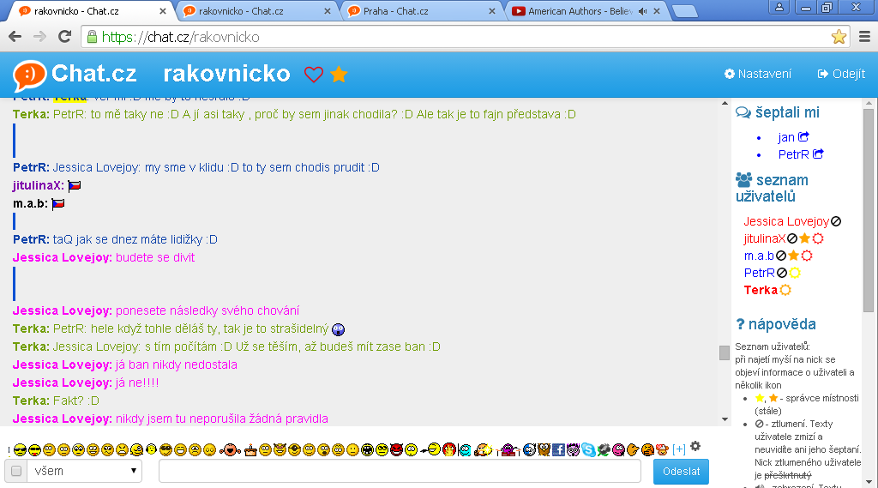The image size is (878, 488).
Task: Click jan in the šeptali mi list
Action: tap(786, 137)
